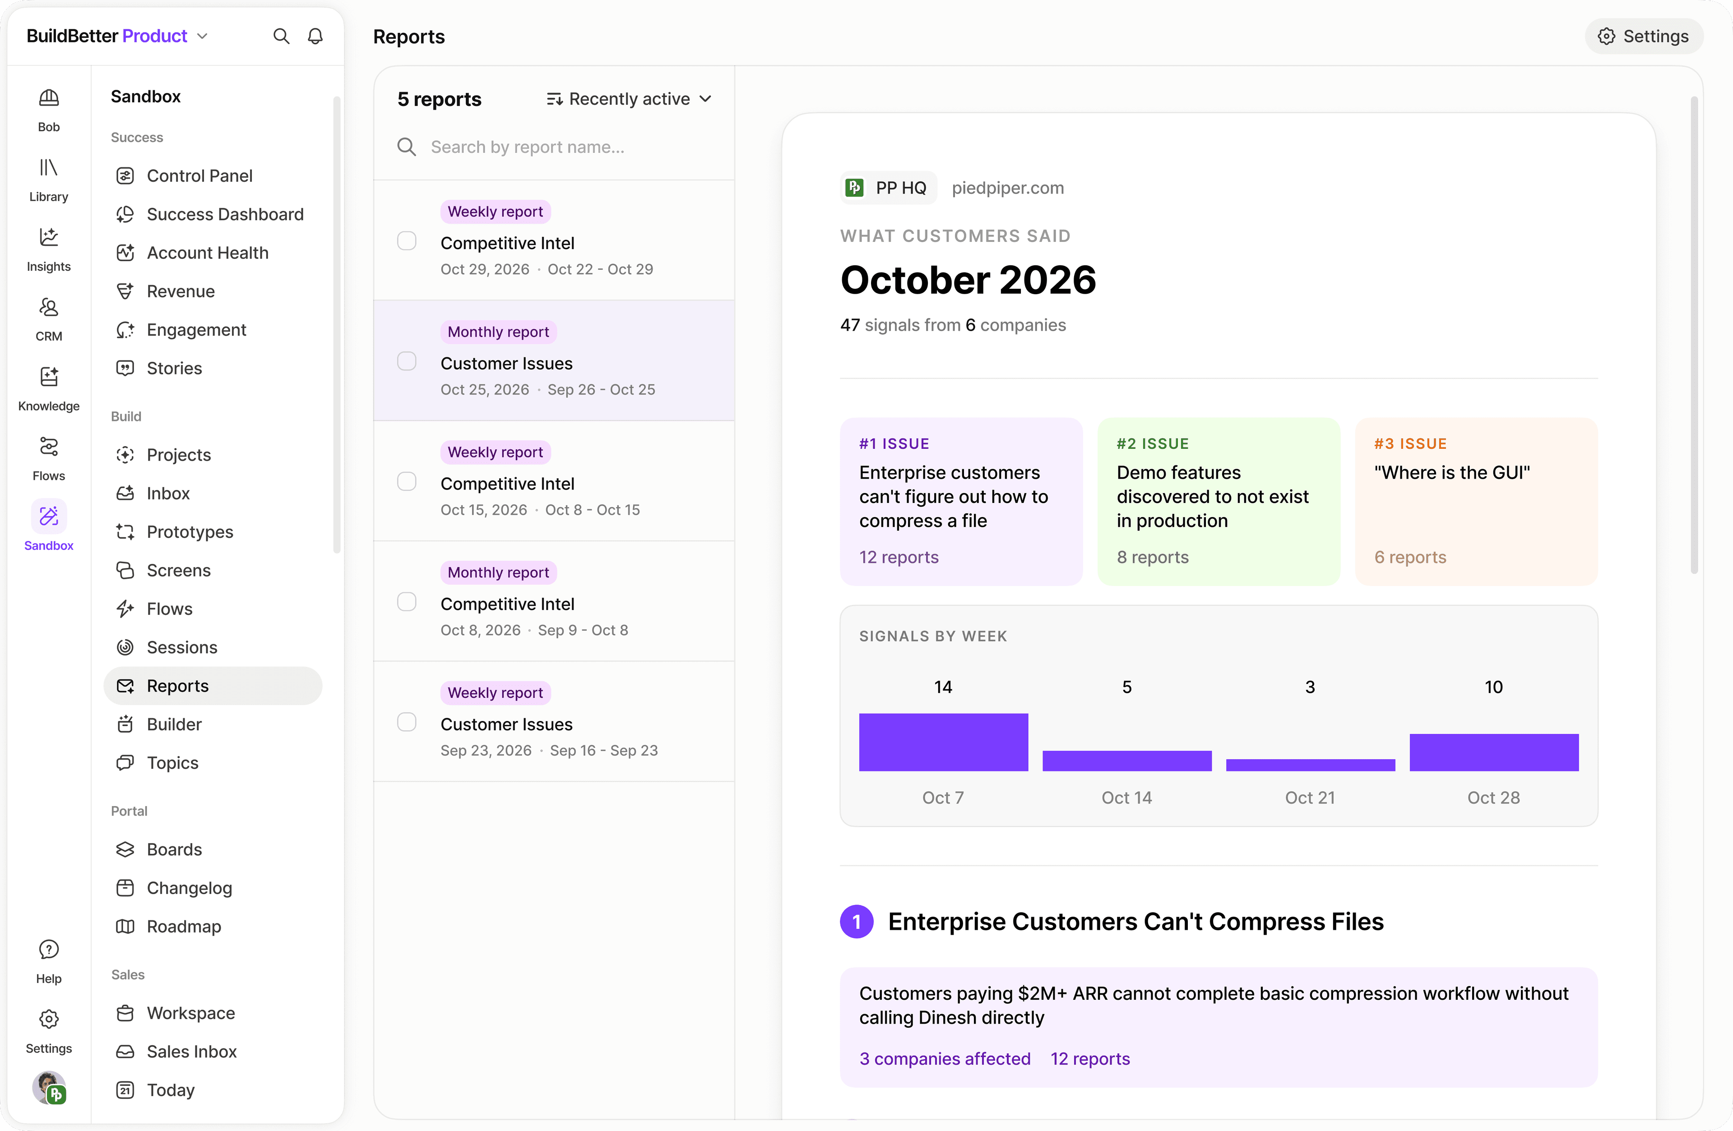Open Insights in left rail
This screenshot has width=1733, height=1131.
[49, 250]
